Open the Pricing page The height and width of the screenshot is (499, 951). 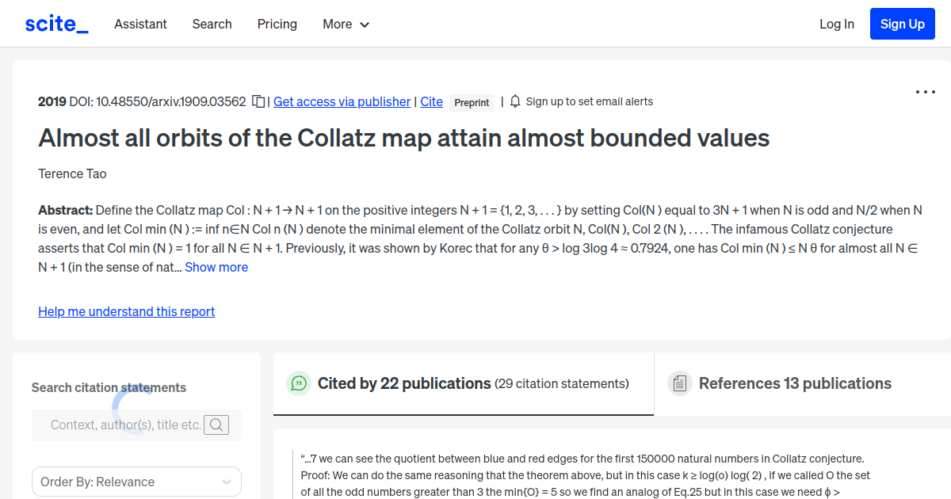(x=277, y=24)
